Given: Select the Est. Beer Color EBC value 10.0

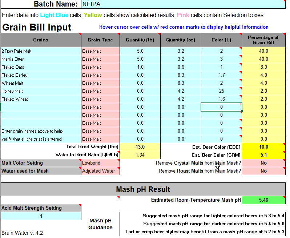Looking at the screenshot, I should point(263,147).
